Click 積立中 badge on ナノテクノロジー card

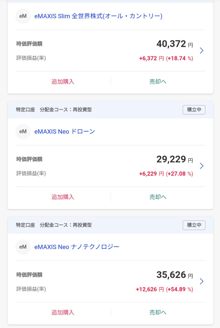click(x=194, y=225)
